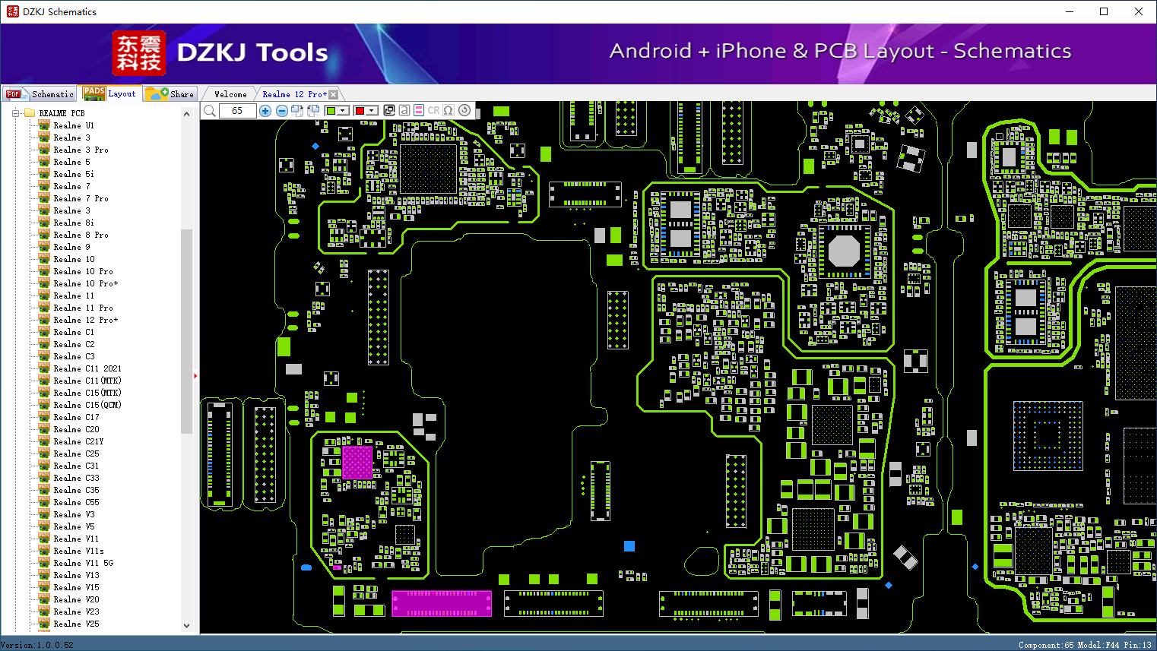Pick the red color swatch
The image size is (1157, 651).
360,111
